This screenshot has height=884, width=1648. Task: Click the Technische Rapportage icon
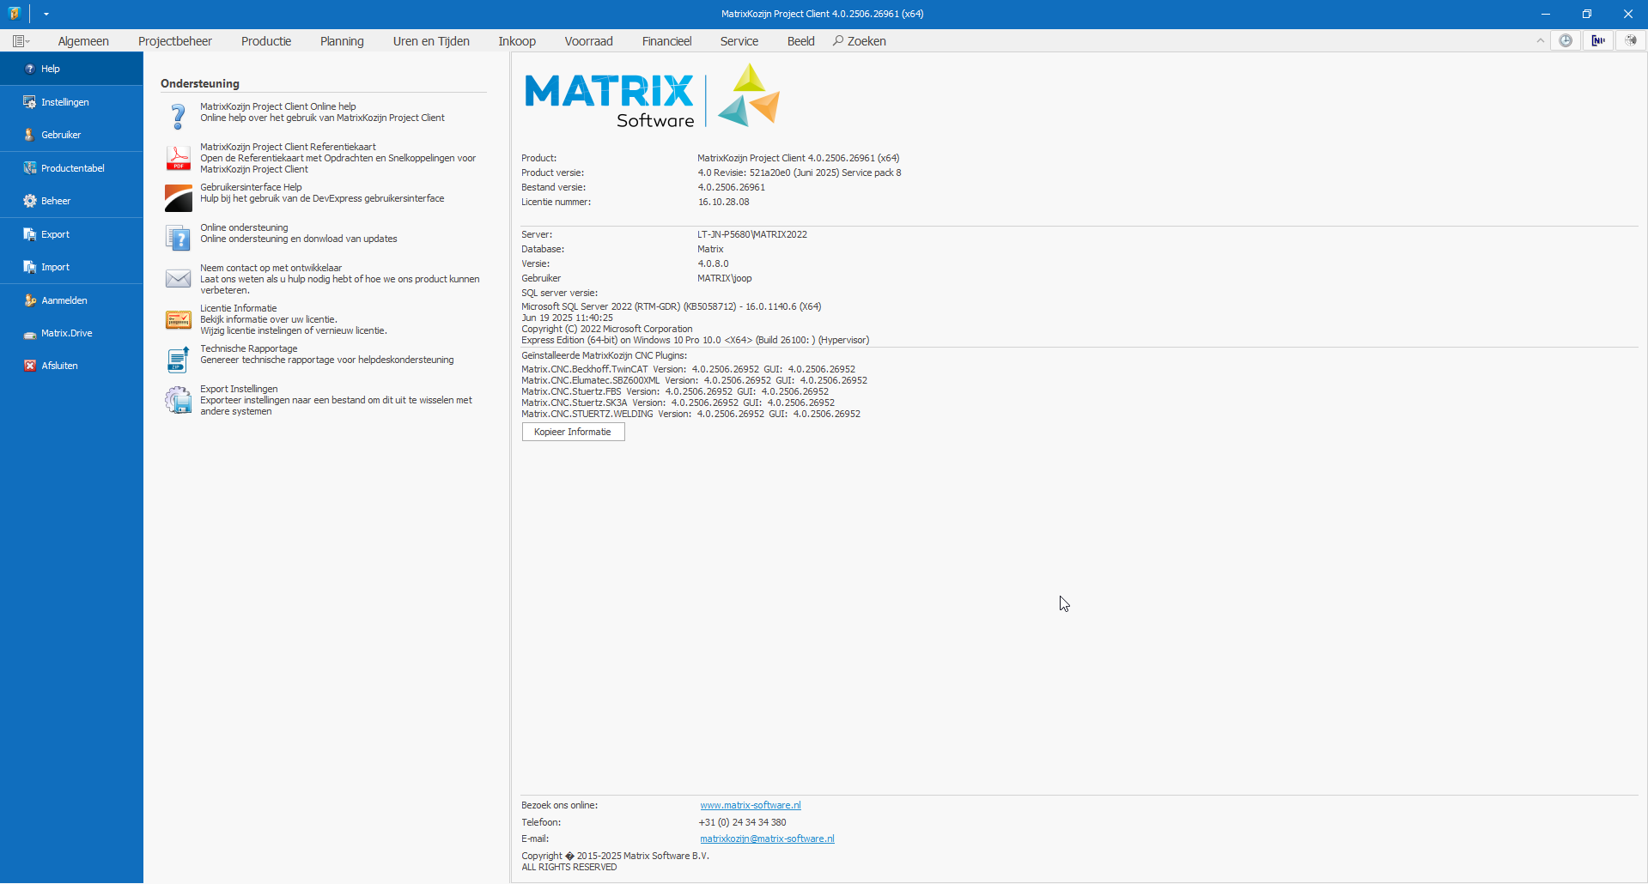(178, 360)
